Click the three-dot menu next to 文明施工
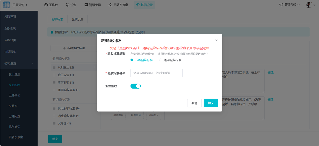The width and height of the screenshot is (319, 146). click(94, 68)
